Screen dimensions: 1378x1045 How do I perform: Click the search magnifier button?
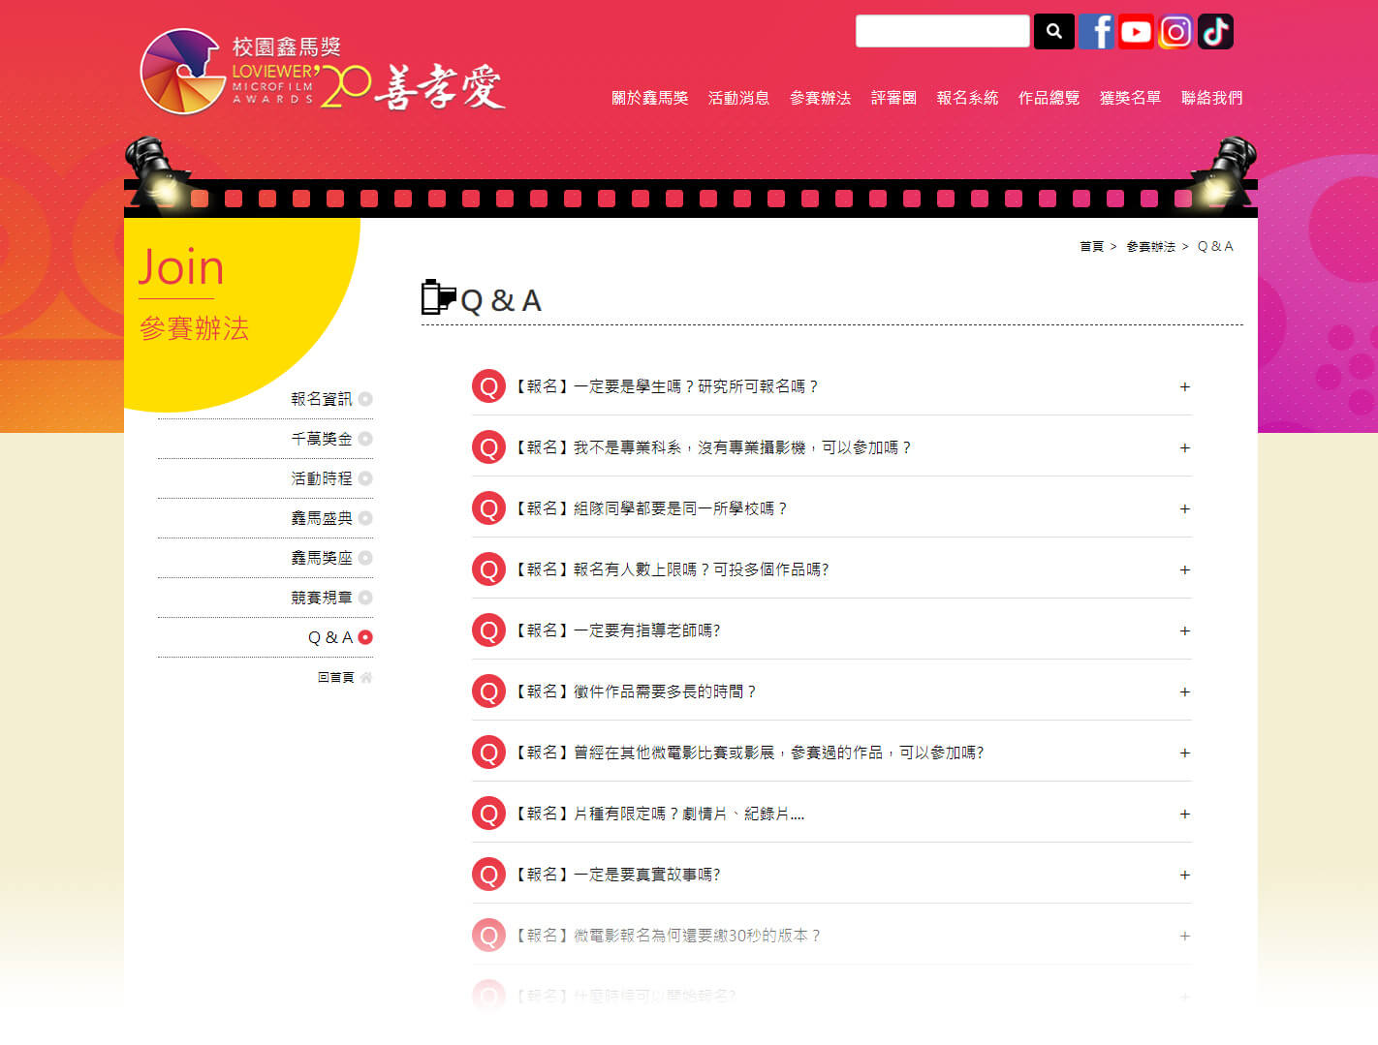tap(1053, 31)
